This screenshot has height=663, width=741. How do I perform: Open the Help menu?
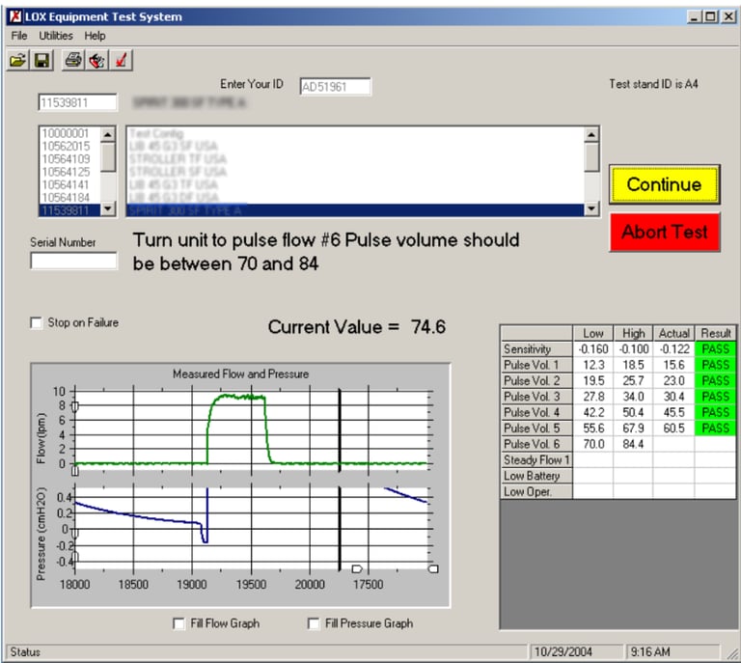click(x=95, y=36)
